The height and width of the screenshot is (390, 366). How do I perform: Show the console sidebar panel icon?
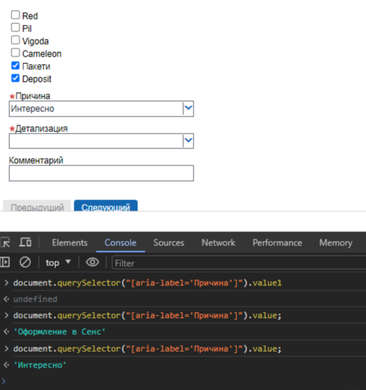[x=4, y=262]
